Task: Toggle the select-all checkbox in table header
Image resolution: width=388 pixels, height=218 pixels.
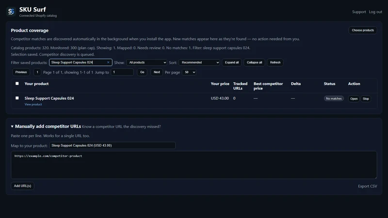Action: [x=17, y=83]
